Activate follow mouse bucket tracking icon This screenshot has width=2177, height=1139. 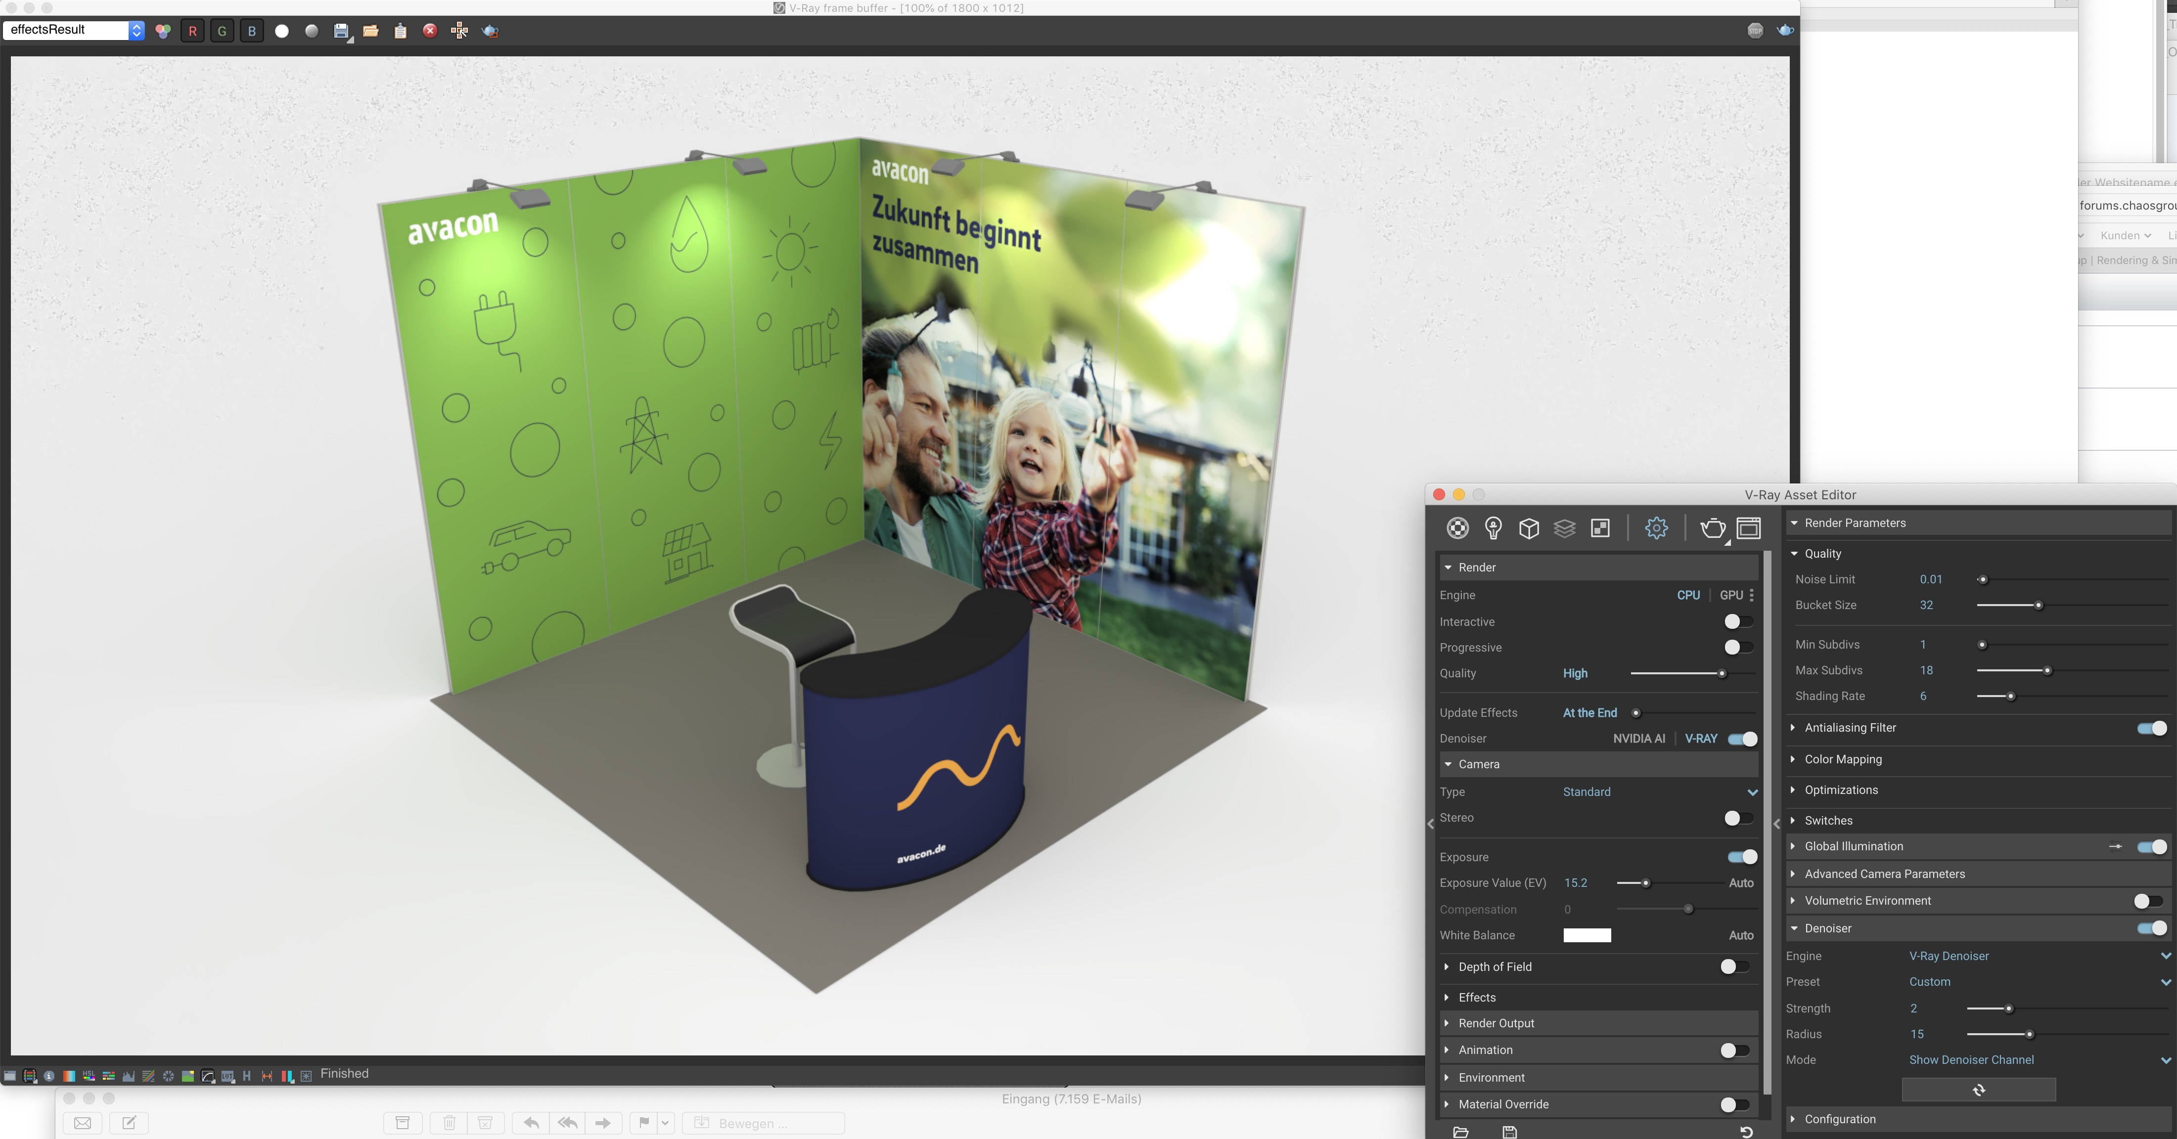(x=460, y=31)
